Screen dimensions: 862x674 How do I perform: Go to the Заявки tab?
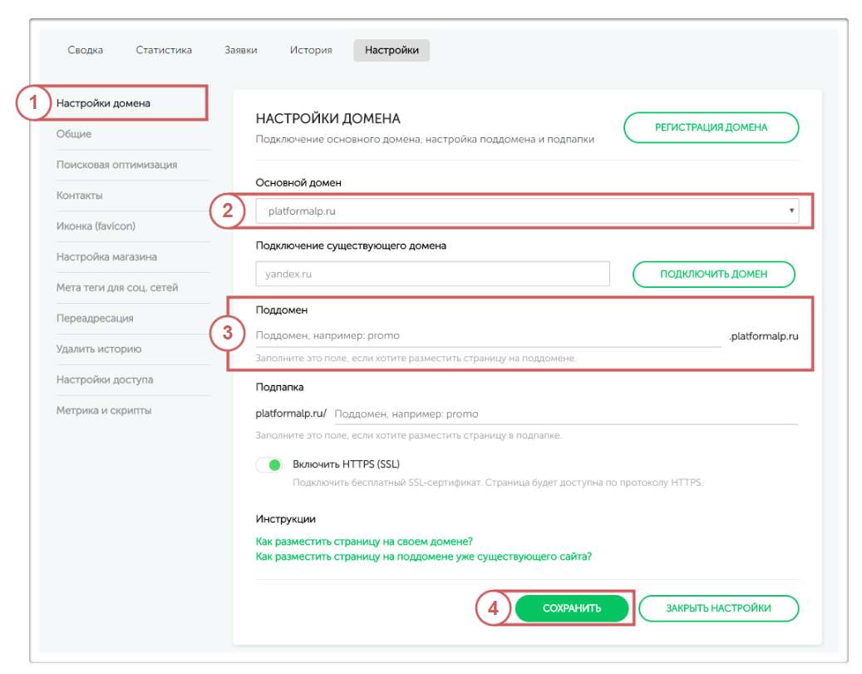241,50
